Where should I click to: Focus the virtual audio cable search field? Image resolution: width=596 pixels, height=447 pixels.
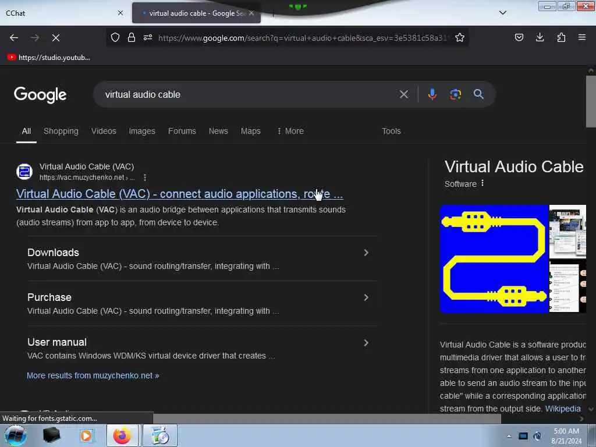click(243, 94)
